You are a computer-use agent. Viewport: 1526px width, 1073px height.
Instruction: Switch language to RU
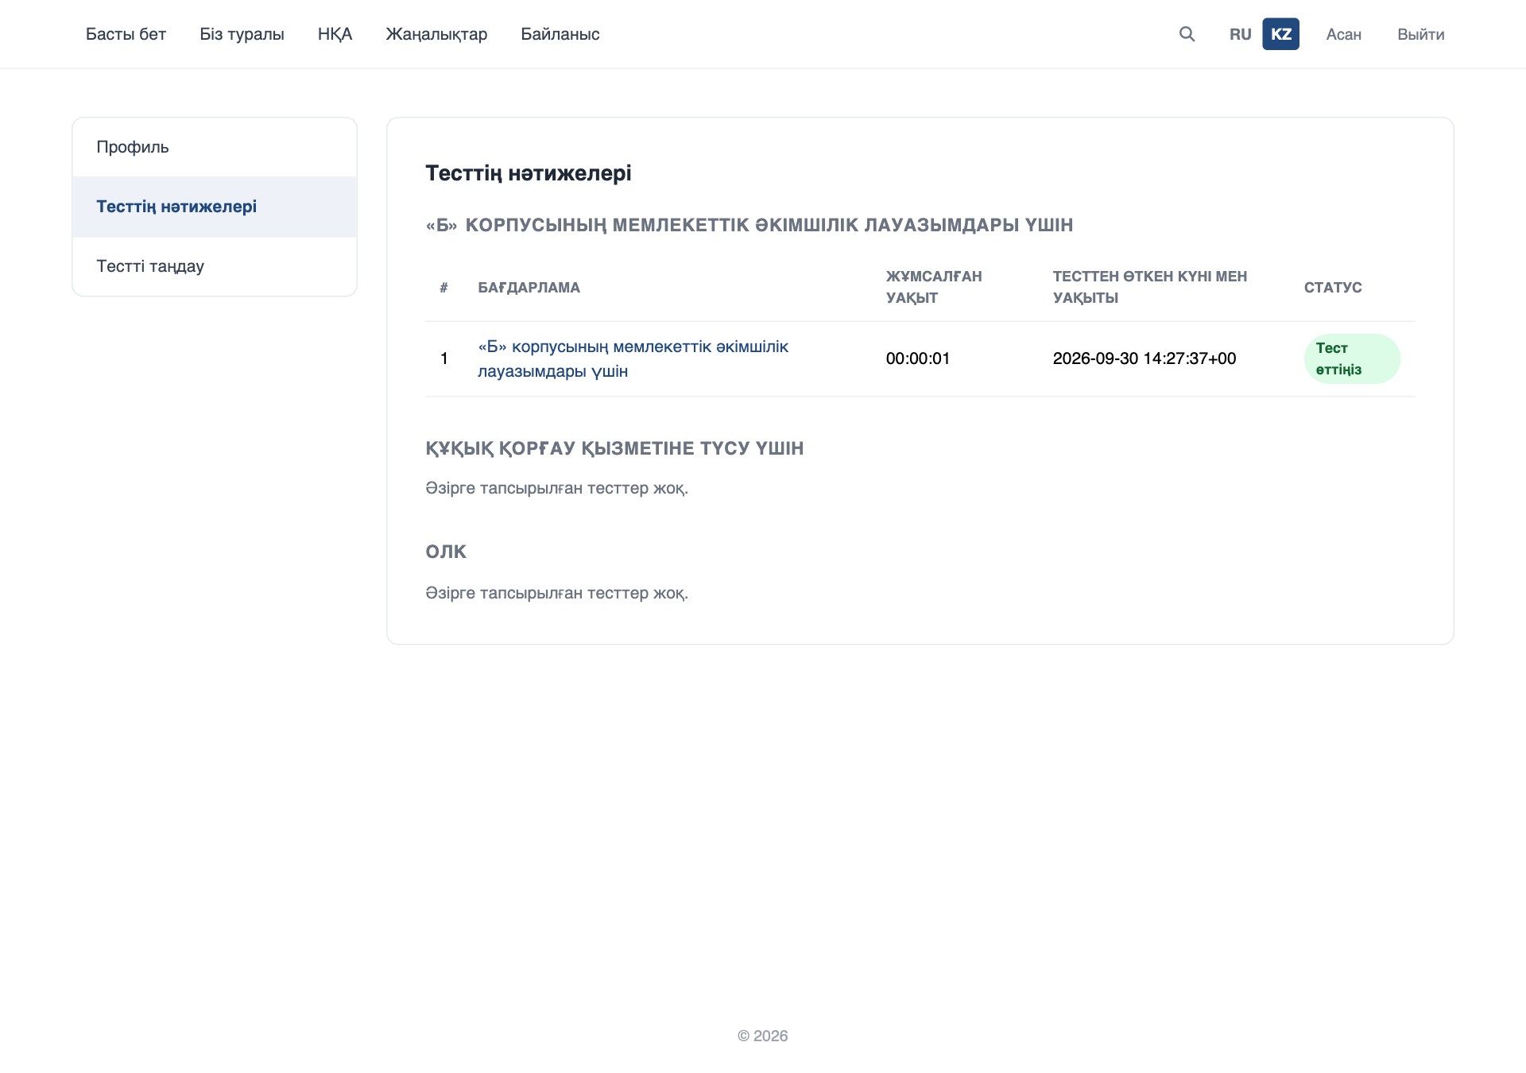pyautogui.click(x=1240, y=34)
